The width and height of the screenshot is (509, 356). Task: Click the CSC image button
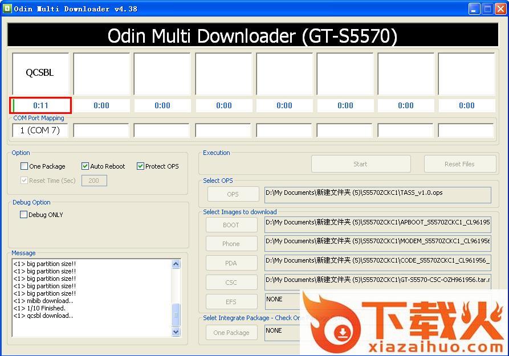coord(231,283)
